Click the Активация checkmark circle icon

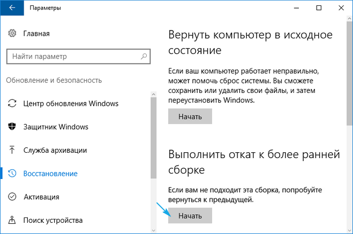13,197
